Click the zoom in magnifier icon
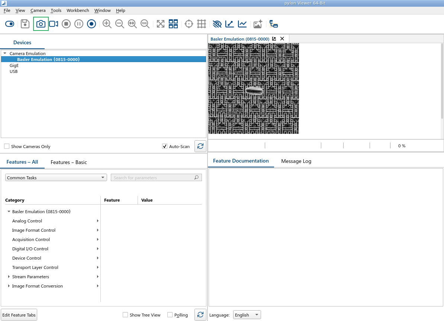The image size is (444, 321). 107,24
